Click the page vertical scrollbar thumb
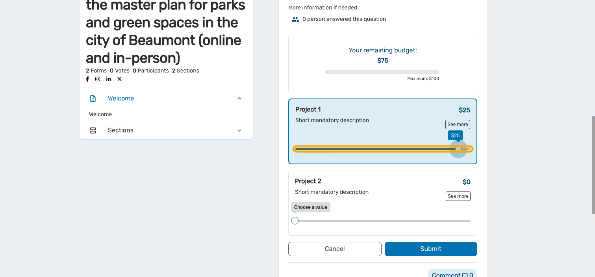The image size is (595, 277). (x=593, y=165)
